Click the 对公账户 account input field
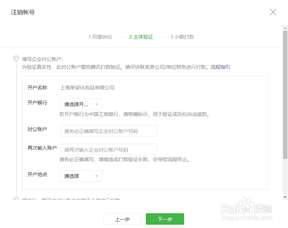This screenshot has width=288, height=228. click(108, 131)
